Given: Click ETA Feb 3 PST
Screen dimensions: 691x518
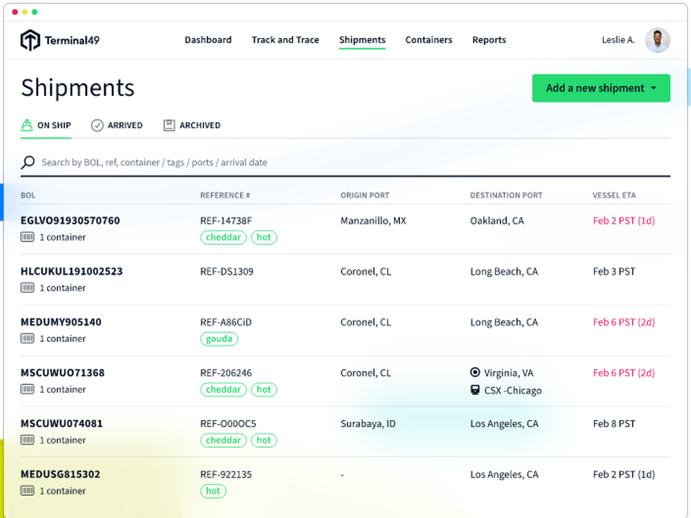Looking at the screenshot, I should click(x=614, y=271).
